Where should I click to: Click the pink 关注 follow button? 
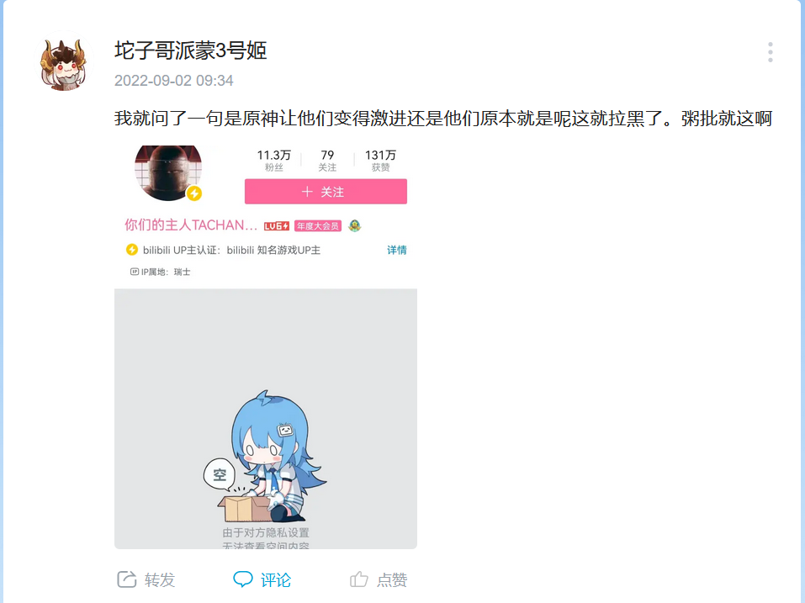coord(326,192)
